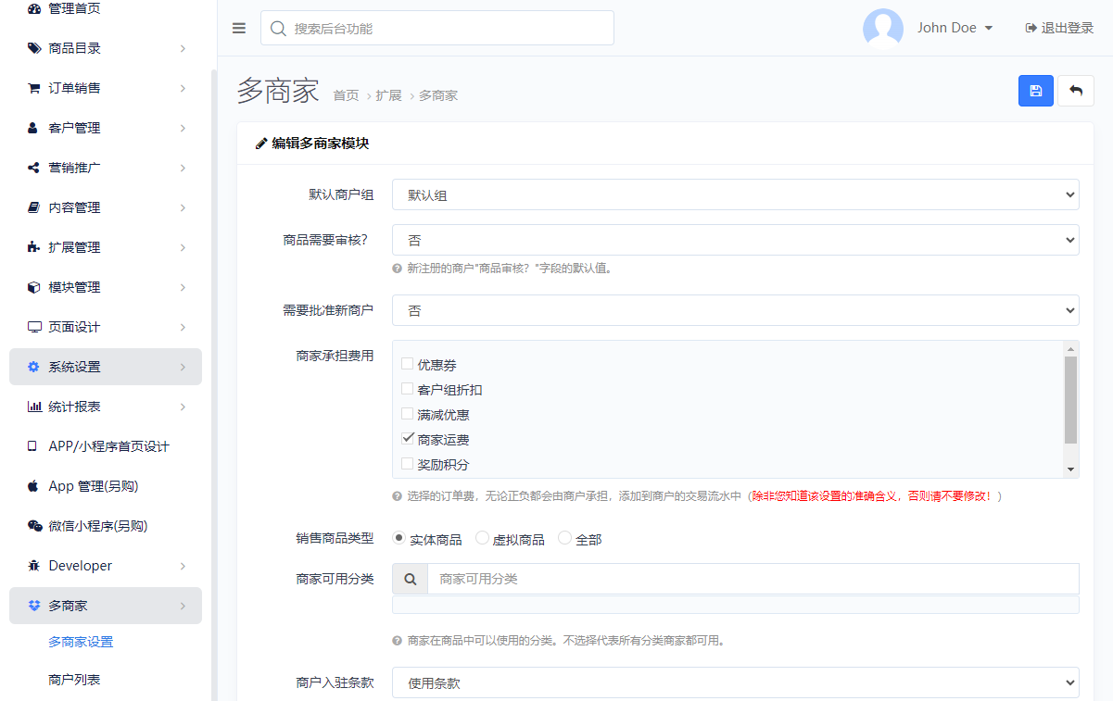Click the John Doe avatar image
The width and height of the screenshot is (1113, 701).
pyautogui.click(x=883, y=28)
